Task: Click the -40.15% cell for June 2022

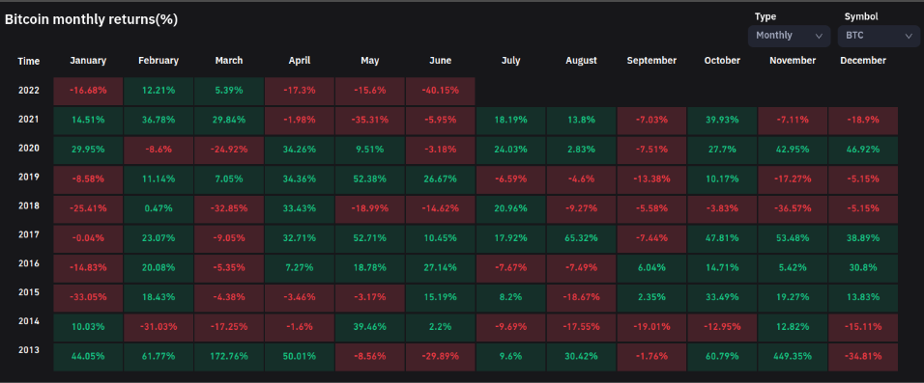Action: (x=440, y=92)
